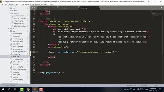Image resolution: width=164 pixels, height=92 pixels.
Task: Click the image icon of screenshot.png
Action: click(11, 79)
